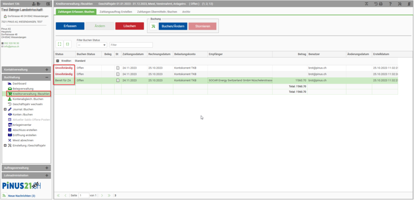414x200 pixels.
Task: Click the SOCAR Energy Switzerland GmbH recipient cell
Action: point(240,80)
